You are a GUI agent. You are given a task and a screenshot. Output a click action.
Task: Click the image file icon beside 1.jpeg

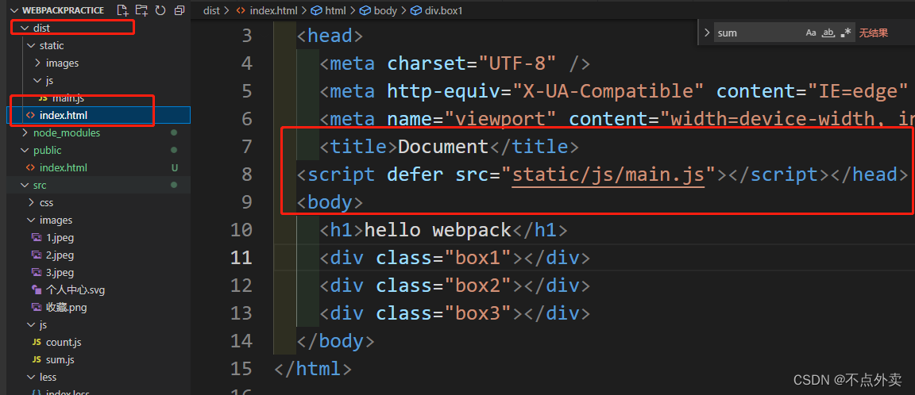(37, 238)
